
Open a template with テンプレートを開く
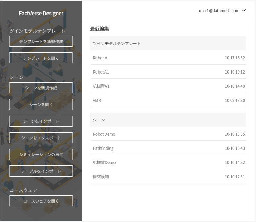41,58
